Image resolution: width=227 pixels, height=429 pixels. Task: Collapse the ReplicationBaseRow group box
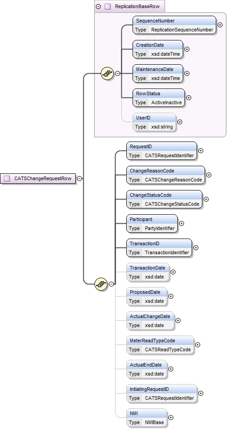point(98,6)
